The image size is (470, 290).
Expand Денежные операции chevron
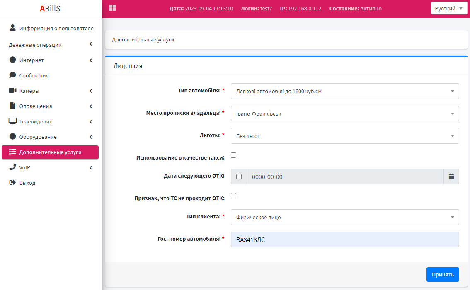tap(90, 44)
